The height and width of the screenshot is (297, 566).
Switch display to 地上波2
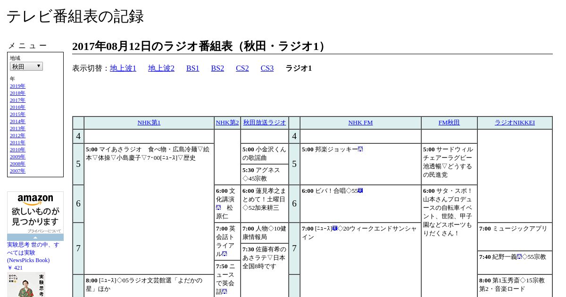tap(161, 68)
